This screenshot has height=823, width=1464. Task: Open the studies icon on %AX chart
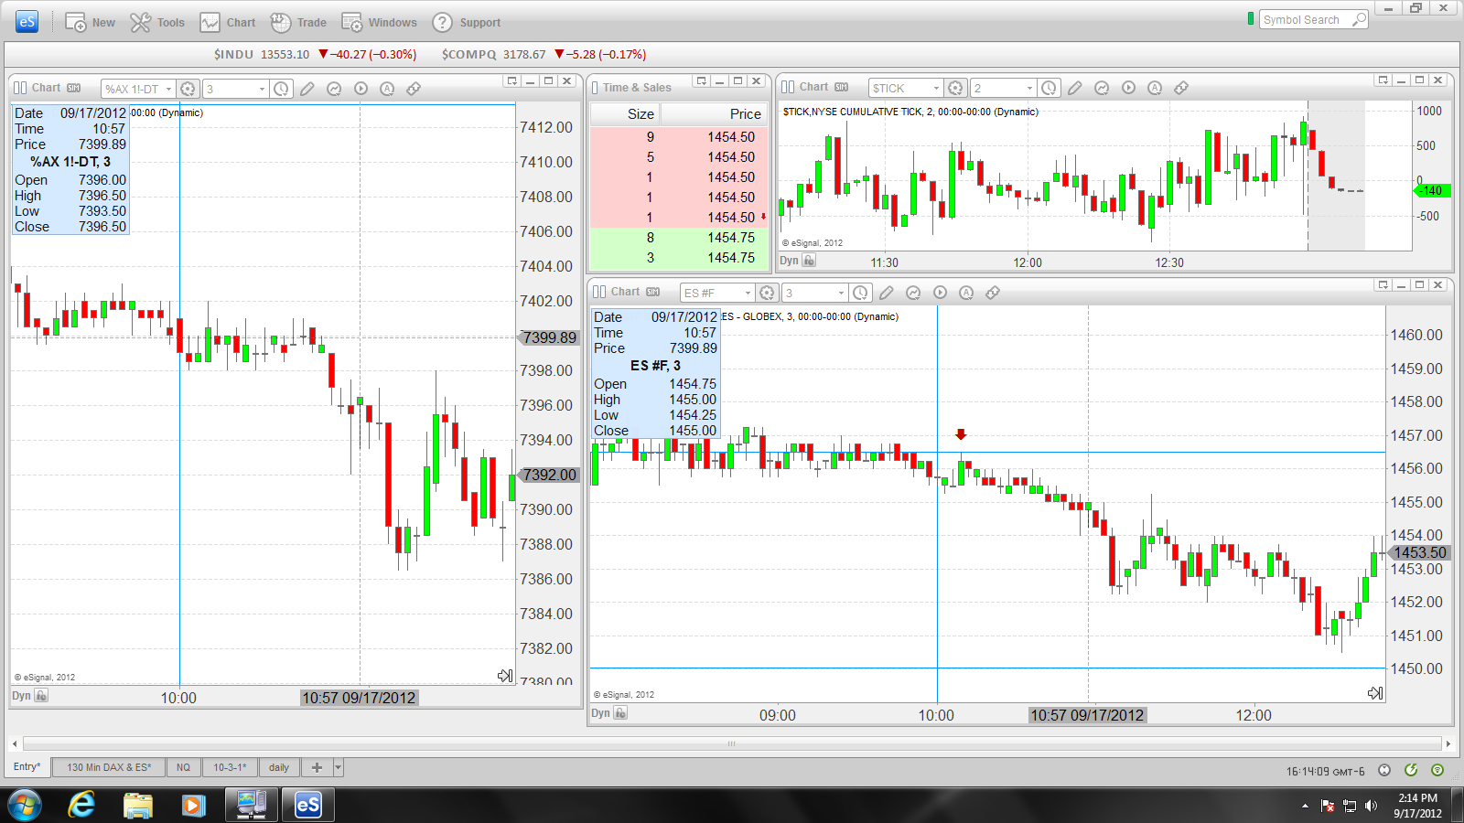[x=334, y=89]
